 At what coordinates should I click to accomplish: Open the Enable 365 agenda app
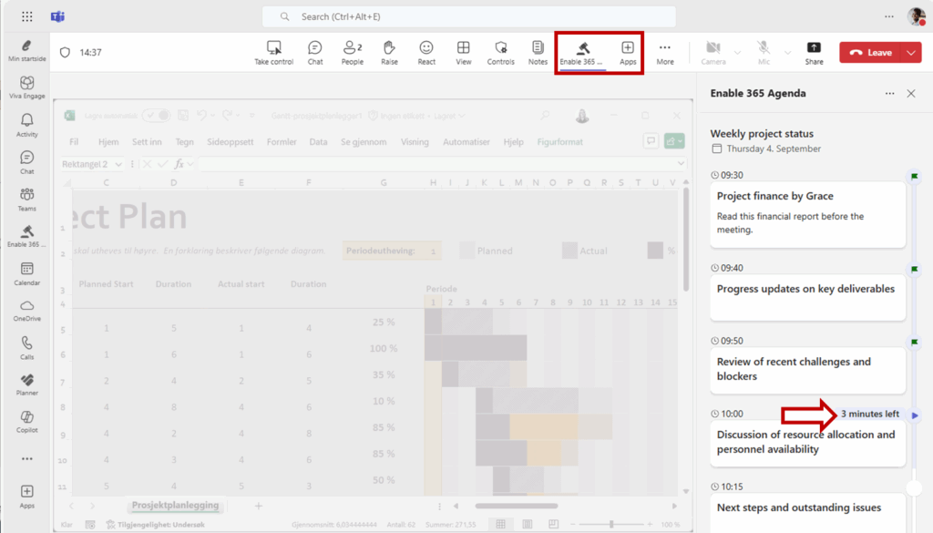click(581, 52)
